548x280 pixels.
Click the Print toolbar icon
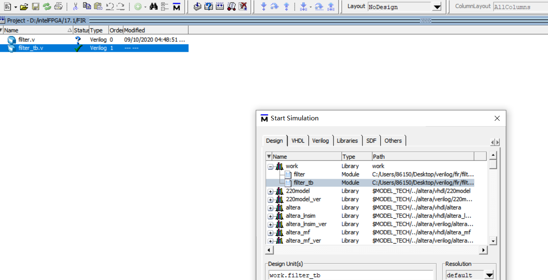(x=58, y=7)
